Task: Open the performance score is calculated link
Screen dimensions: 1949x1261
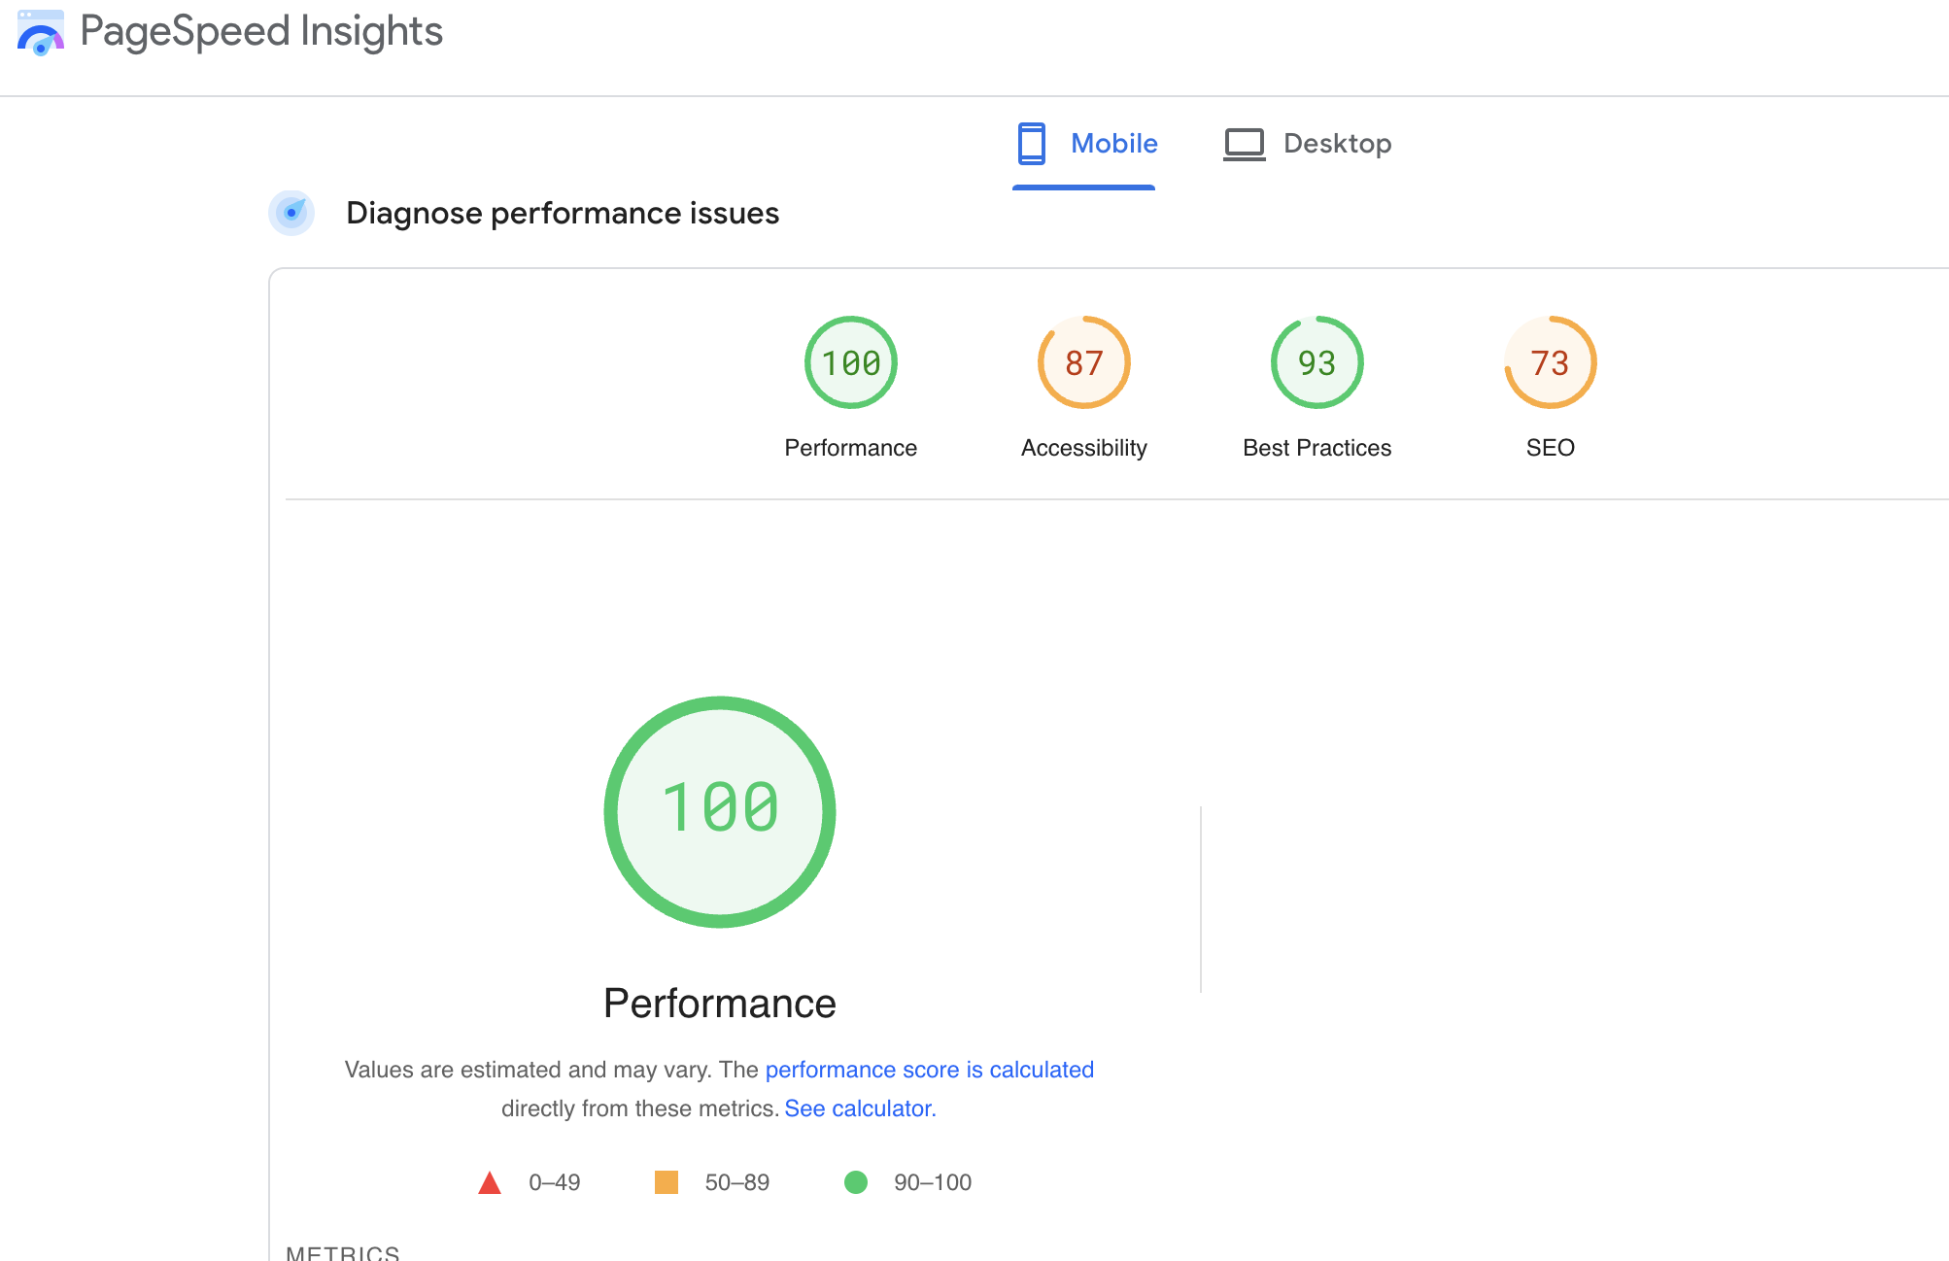Action: click(929, 1070)
